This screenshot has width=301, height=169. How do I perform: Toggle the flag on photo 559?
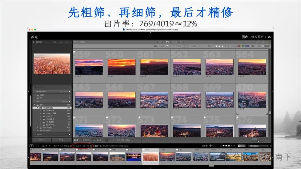coord(74,52)
